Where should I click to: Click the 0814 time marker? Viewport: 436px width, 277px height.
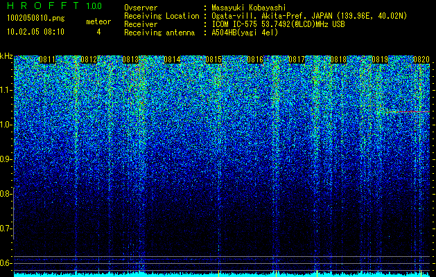click(x=172, y=60)
